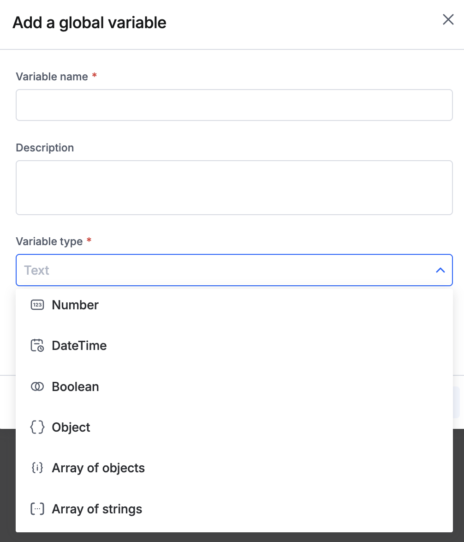Select Array of strings variable type

[x=97, y=508]
